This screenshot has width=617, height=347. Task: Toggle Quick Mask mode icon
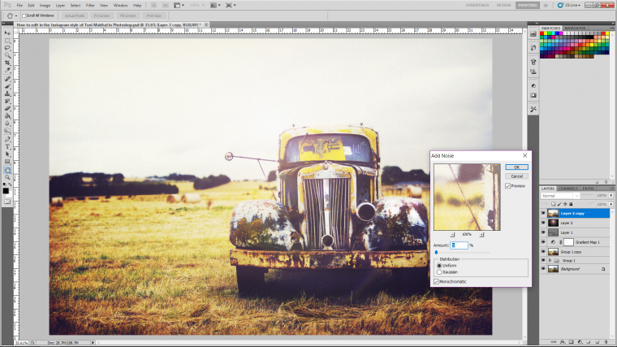coord(7,202)
